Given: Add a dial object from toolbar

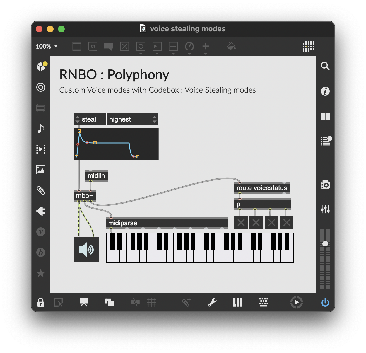Looking at the screenshot, I should (x=189, y=46).
